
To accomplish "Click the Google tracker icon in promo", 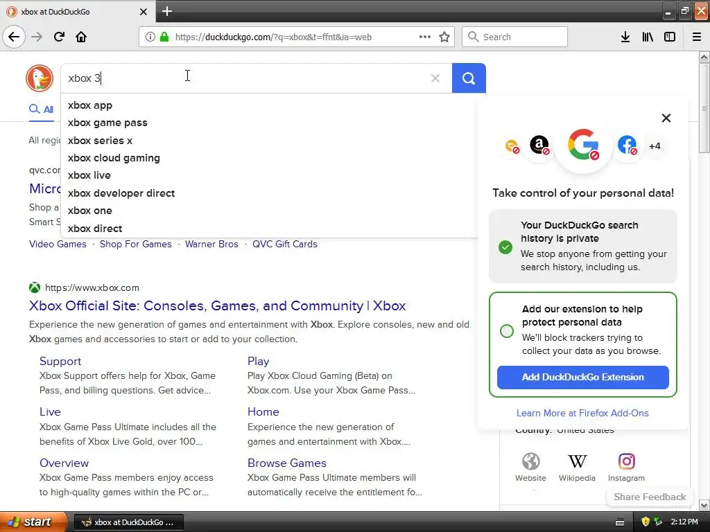I will pyautogui.click(x=583, y=145).
